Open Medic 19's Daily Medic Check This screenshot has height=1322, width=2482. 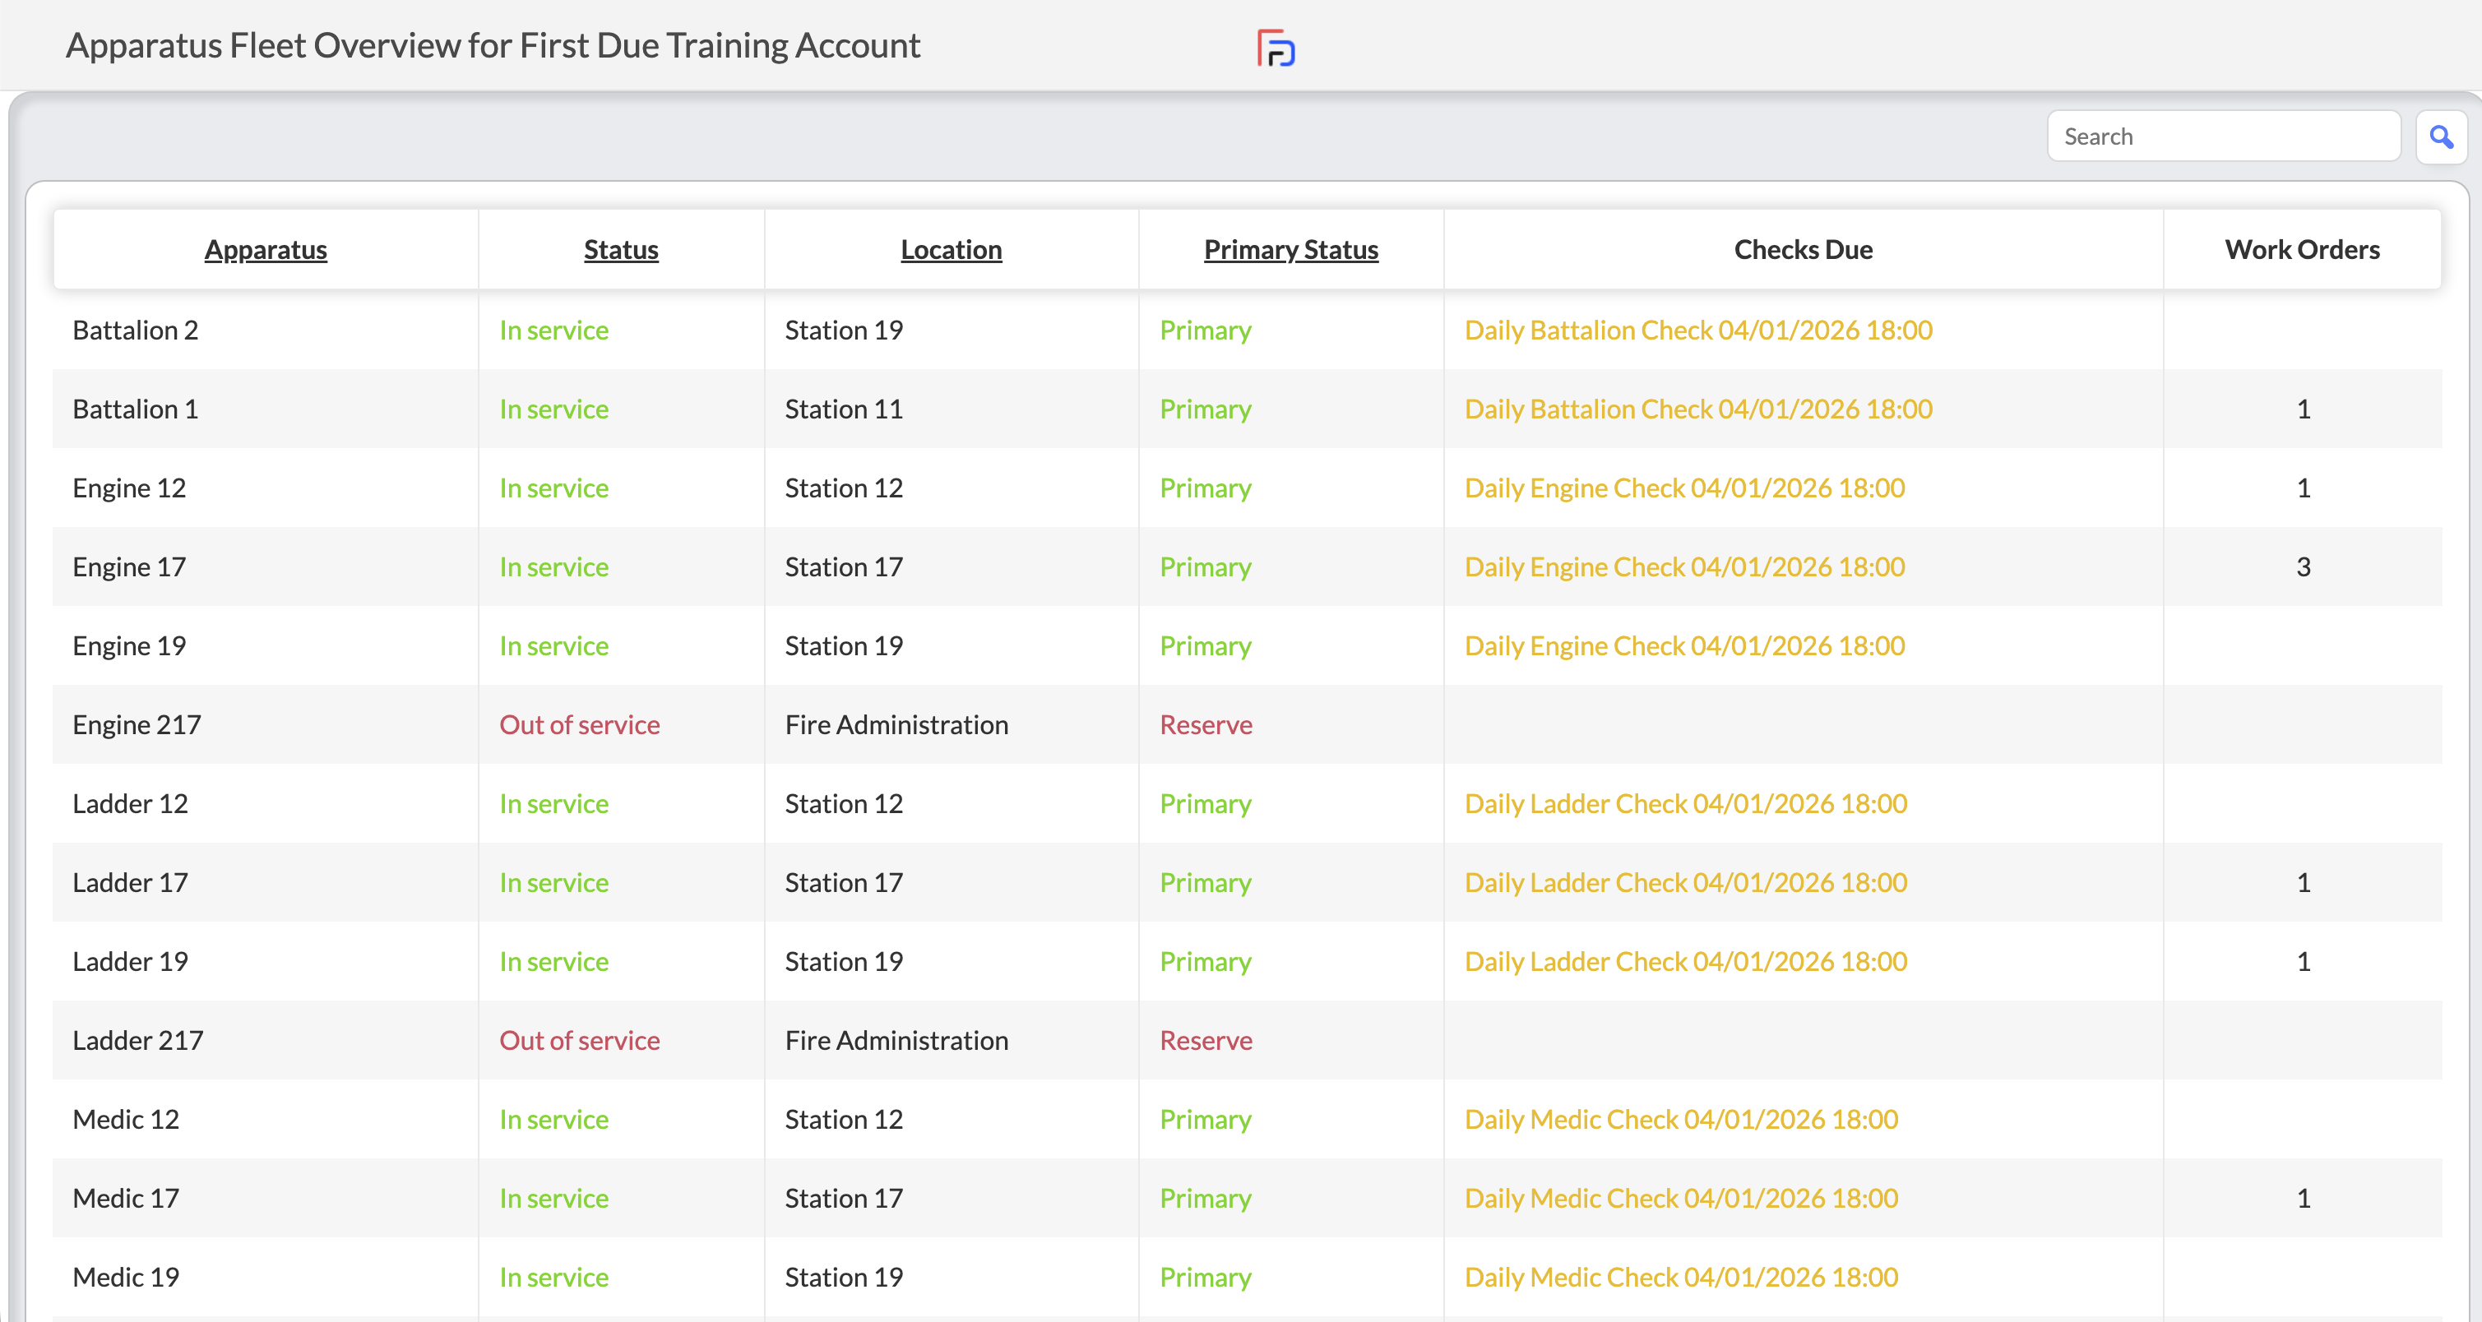coord(1681,1278)
